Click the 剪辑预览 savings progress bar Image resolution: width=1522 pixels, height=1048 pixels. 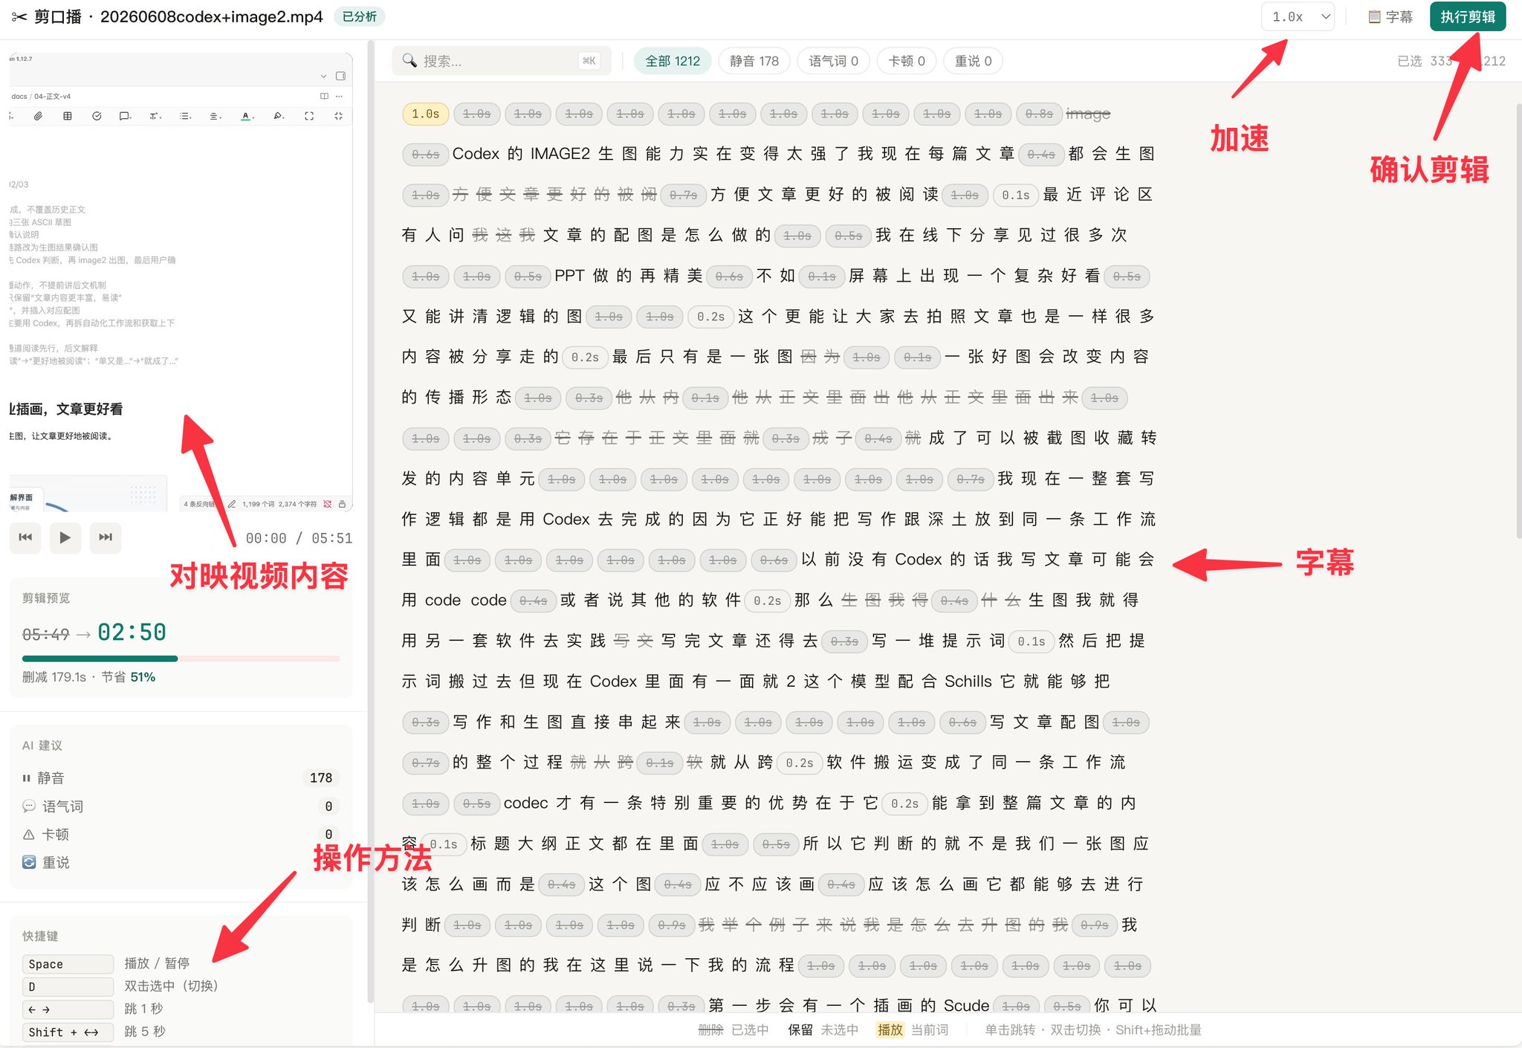point(181,659)
